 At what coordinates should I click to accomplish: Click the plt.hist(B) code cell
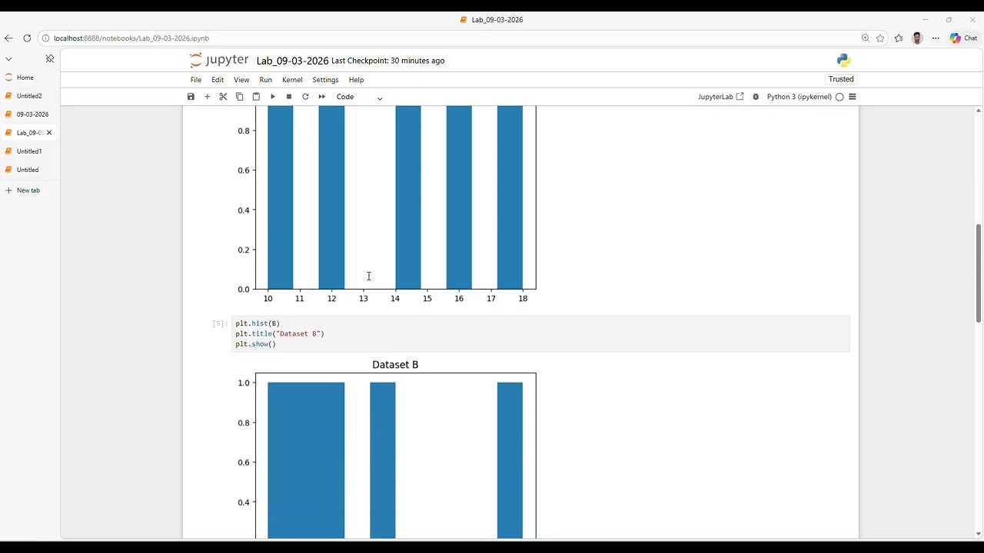click(541, 334)
